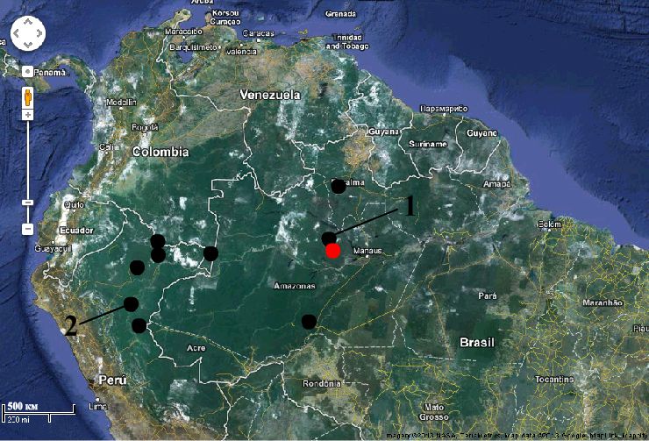This screenshot has width=649, height=441.
Task: Click the Amapá state label
Action: pos(497,184)
